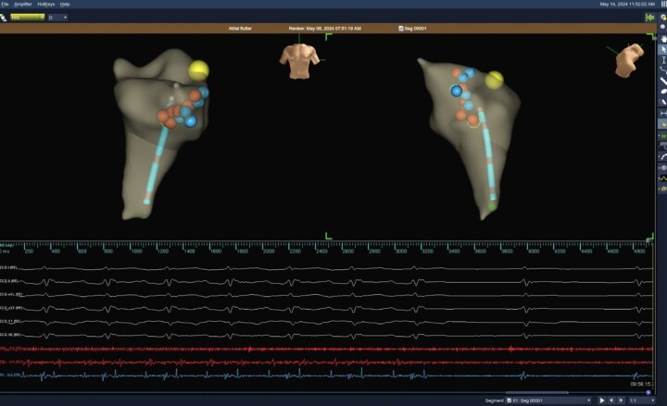Open the HotKeys menu
This screenshot has height=406, width=667.
coord(46,5)
